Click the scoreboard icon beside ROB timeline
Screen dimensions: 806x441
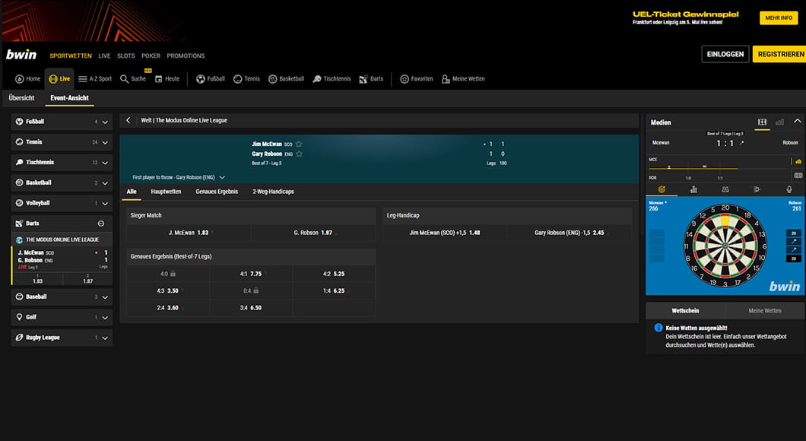[x=798, y=176]
